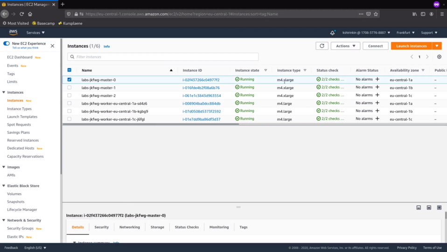This screenshot has height=252, width=447.
Task: Open Security Groups in sidebar
Action: (20, 228)
